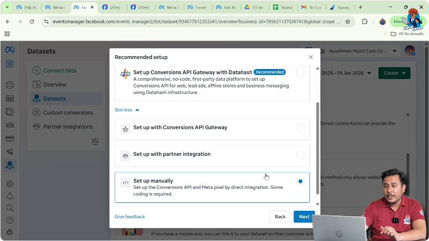Go back with browser back arrow
The image size is (429, 241).
[x=7, y=22]
